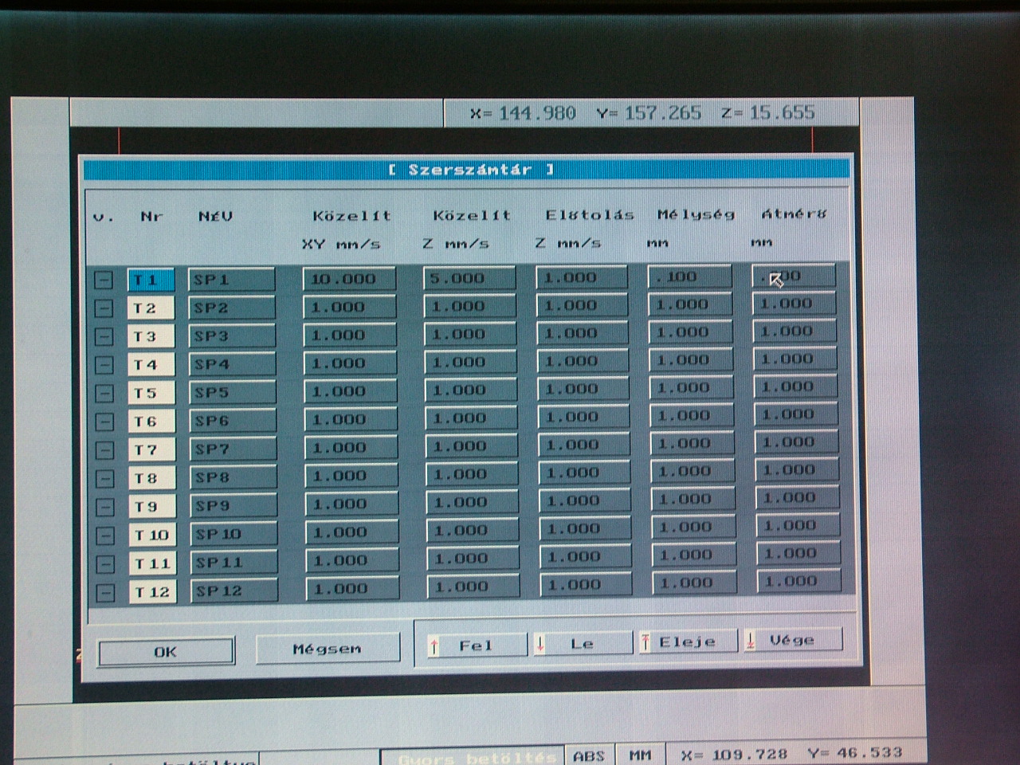The height and width of the screenshot is (765, 1020).
Task: Click the ABS mode indicator
Action: click(589, 755)
